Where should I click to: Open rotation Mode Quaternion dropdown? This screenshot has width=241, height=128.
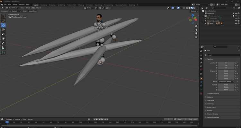[226, 82]
